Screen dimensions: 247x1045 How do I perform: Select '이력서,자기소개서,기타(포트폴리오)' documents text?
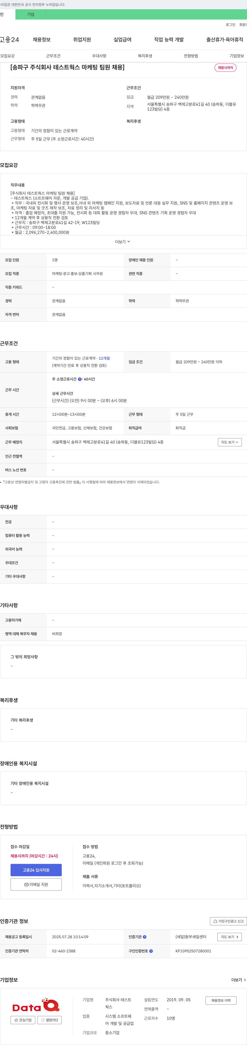(x=111, y=886)
